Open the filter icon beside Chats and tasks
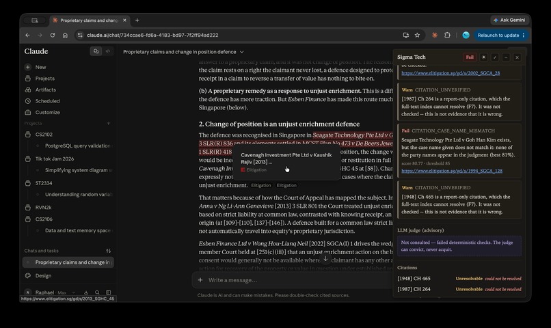The height and width of the screenshot is (328, 551). point(108,251)
